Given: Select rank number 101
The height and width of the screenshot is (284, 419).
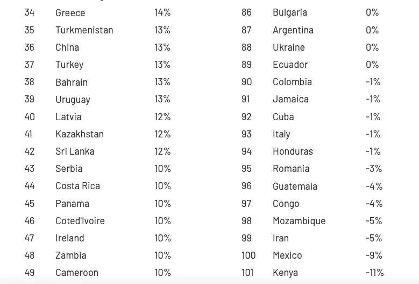Looking at the screenshot, I should point(247,273).
